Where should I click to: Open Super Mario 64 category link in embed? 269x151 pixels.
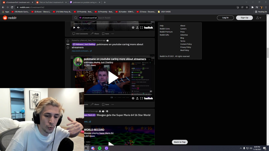106,133
